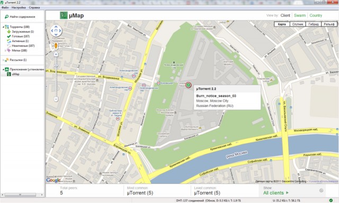The width and height of the screenshot is (339, 203).
Task: Click the µTorrent 2.2 popup title
Action: (206, 89)
